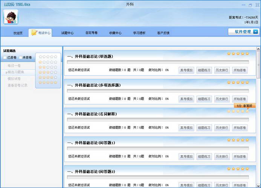This screenshot has width=261, height=188.
Task: Go to the 自定考卷 tab
Action: click(x=92, y=33)
